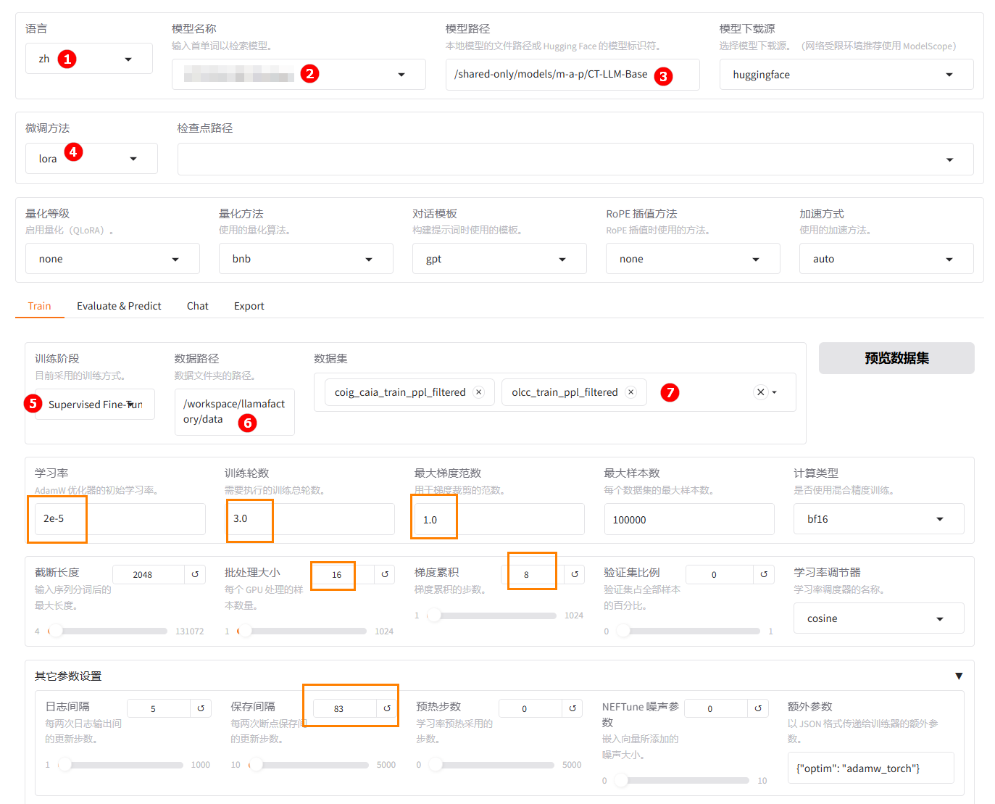Click the 截断长度 slider handle
Screen dimensions: 995x804
tap(55, 631)
